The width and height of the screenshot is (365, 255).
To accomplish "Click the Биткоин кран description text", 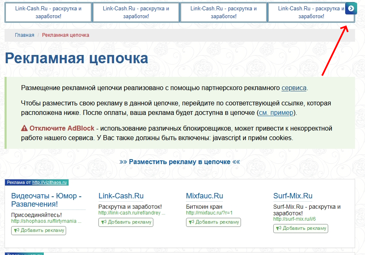I will [204, 207].
